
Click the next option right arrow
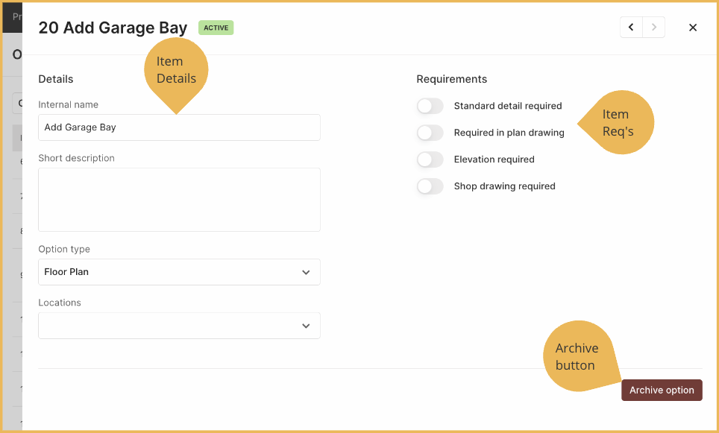654,28
